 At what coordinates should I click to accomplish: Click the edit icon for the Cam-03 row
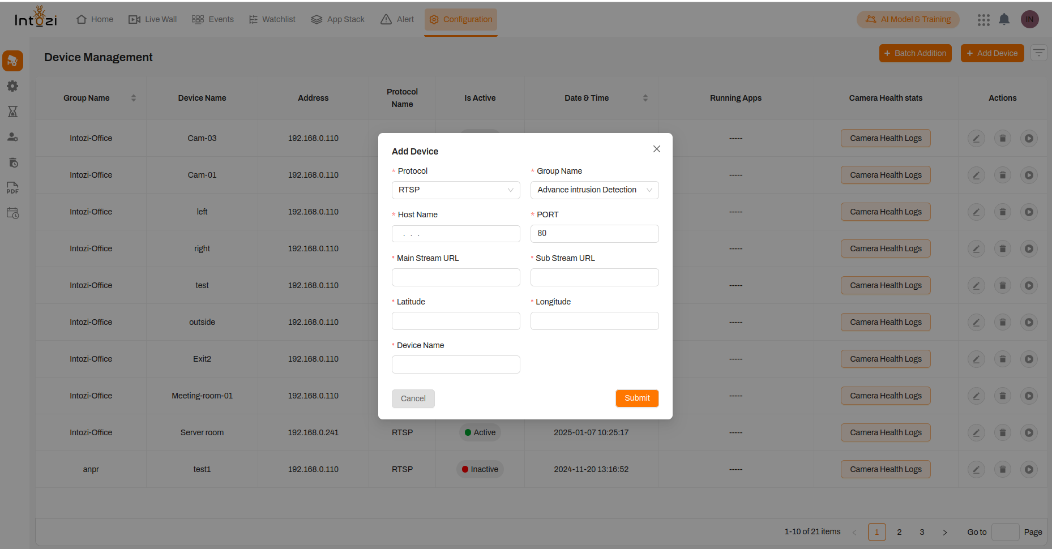(x=976, y=138)
